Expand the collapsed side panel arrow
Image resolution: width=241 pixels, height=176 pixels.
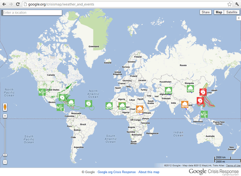click(x=239, y=18)
